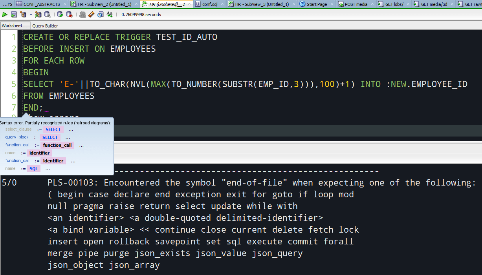Screen dimensions: 482x275
Task: Rollback changes using the toolbar icon
Action: tap(70, 14)
